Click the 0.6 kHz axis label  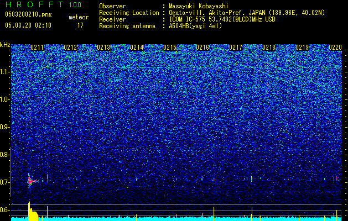(x=4, y=210)
